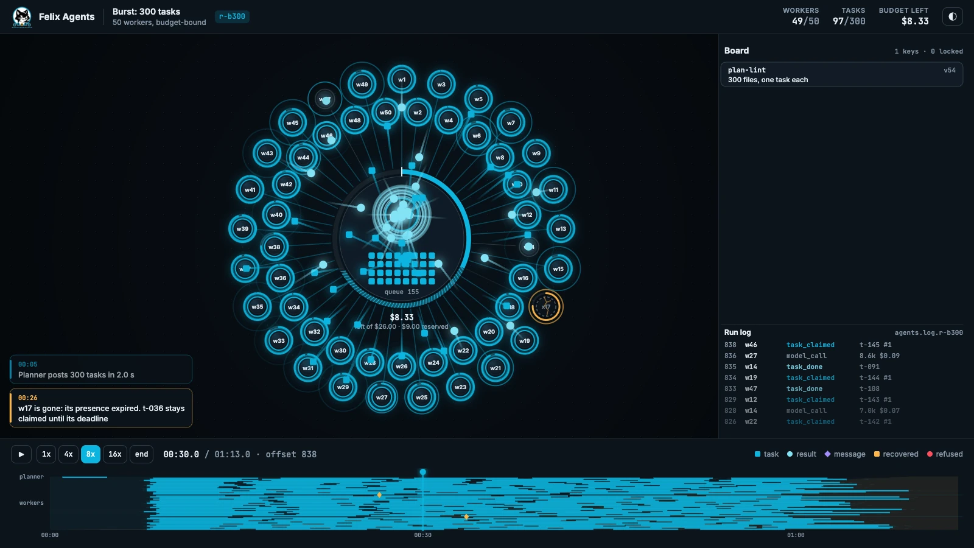Set playback speed to 16x
974x548 pixels.
coord(115,454)
